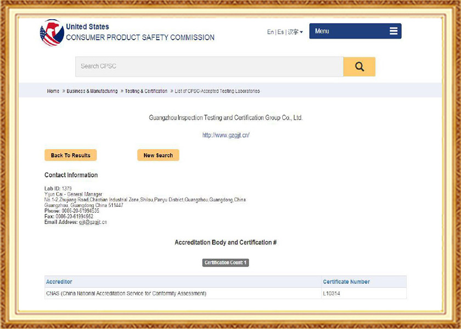Select the Guangzhou, Guangdong China 511447 line
This screenshot has width=461, height=329.
pos(84,205)
